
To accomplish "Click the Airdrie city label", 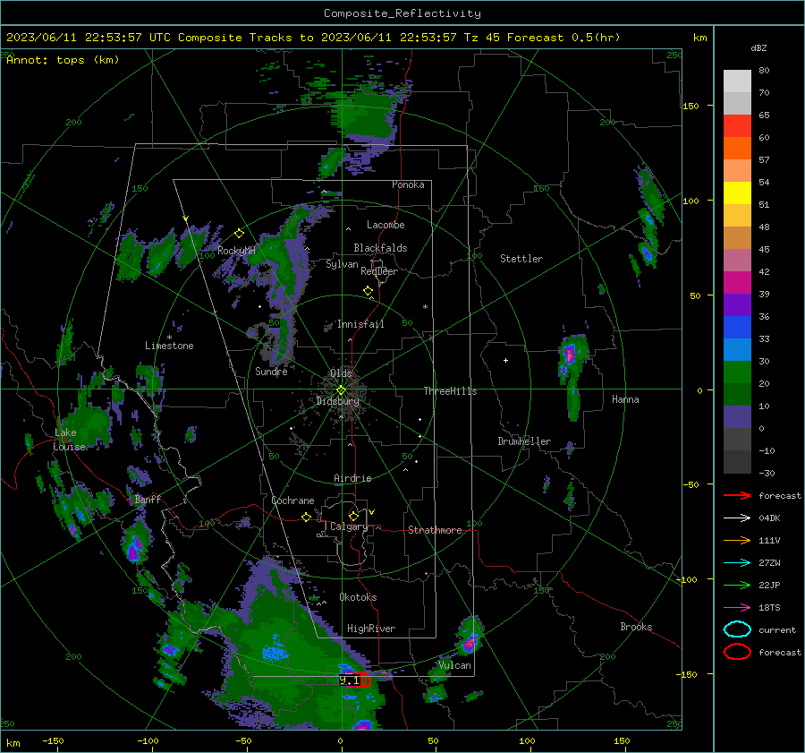I will [x=352, y=478].
